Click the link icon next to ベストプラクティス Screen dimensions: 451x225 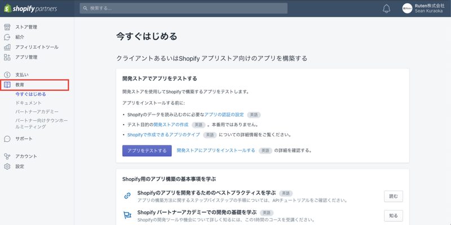[x=127, y=196]
